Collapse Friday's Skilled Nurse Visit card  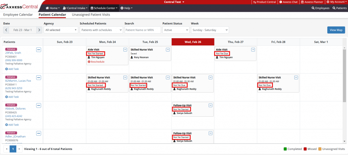pos(296,77)
